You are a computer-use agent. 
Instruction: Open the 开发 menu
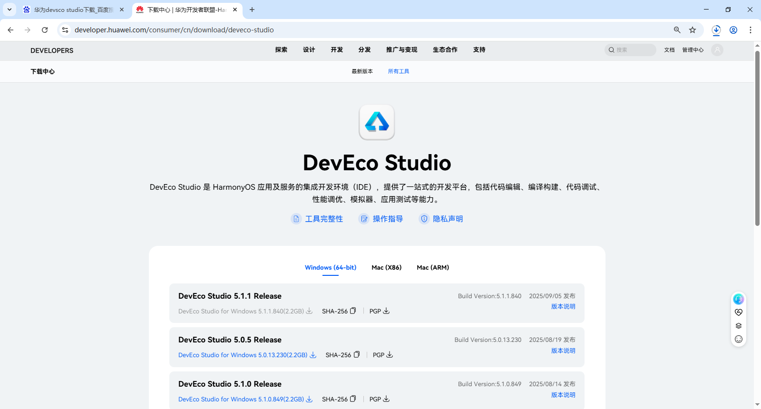coord(337,50)
